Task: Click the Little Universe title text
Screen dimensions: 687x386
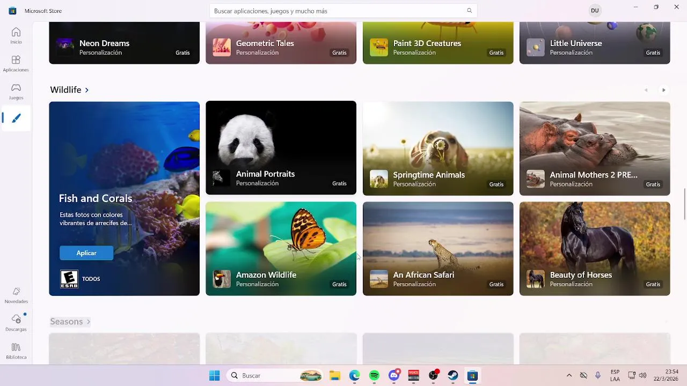Action: pyautogui.click(x=576, y=43)
